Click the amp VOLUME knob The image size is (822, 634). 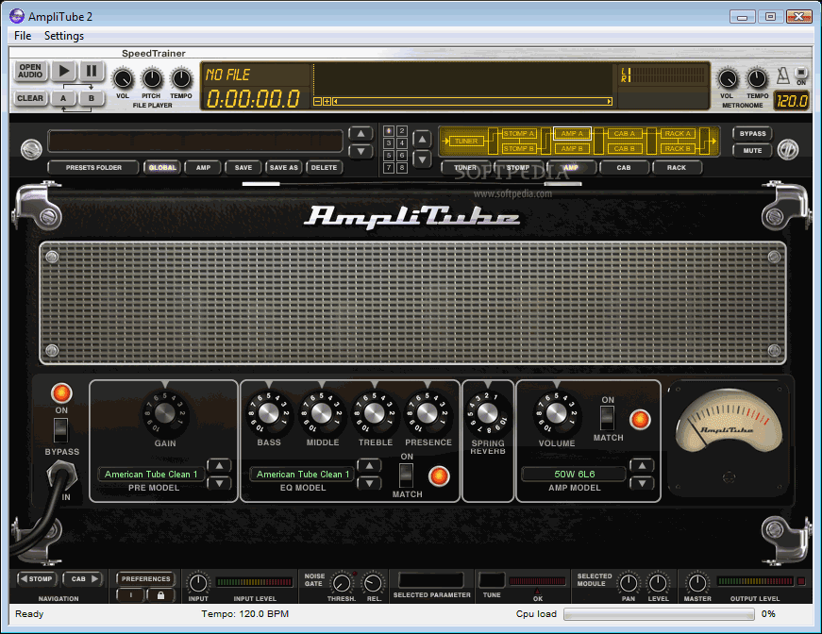(556, 413)
